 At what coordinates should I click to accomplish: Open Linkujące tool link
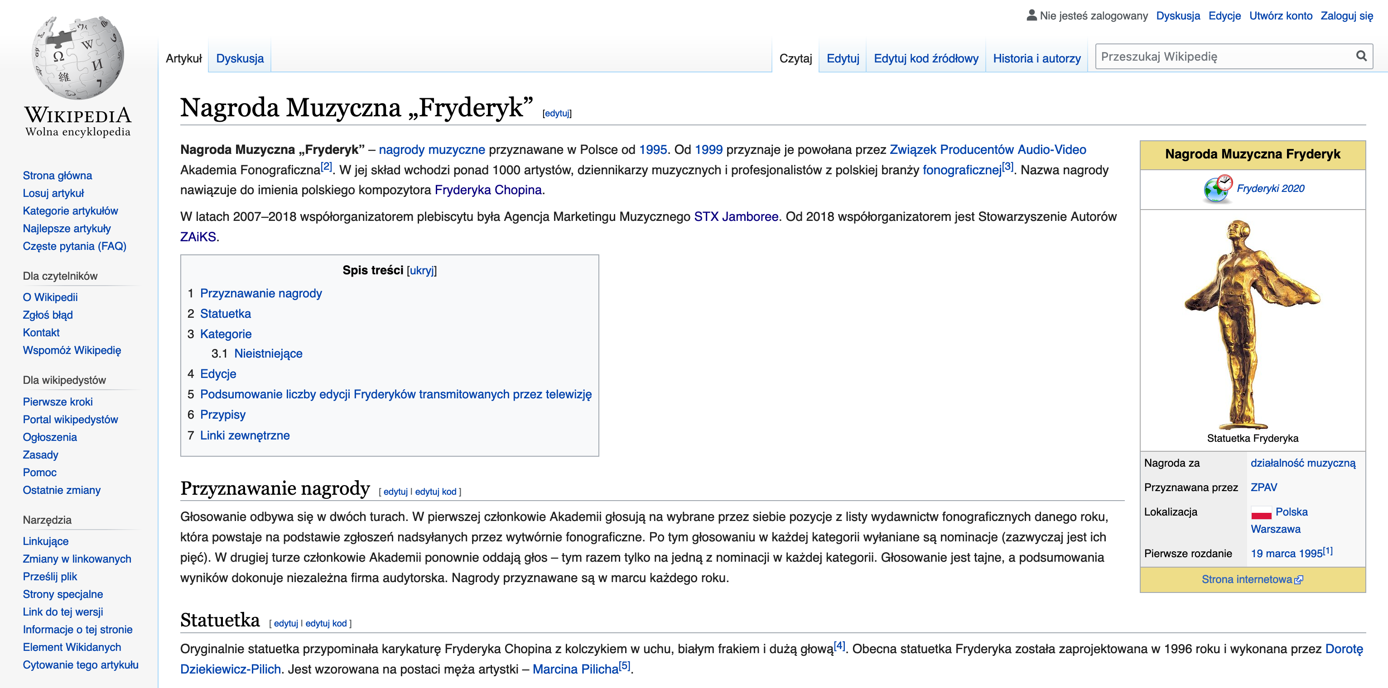pos(45,541)
